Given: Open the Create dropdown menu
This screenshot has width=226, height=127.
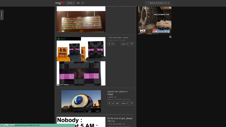Looking at the screenshot, I should click(71, 3).
